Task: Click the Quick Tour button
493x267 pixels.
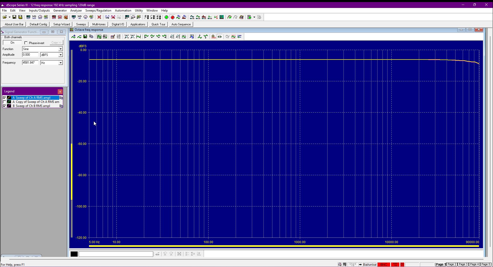Action: pyautogui.click(x=158, y=24)
